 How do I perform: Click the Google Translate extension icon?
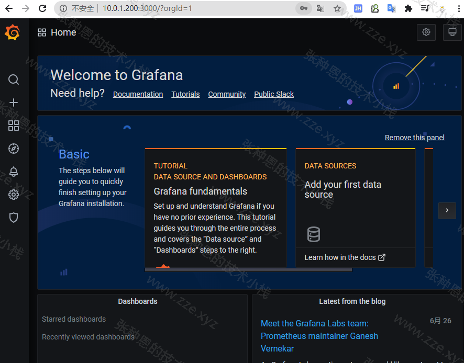coord(392,8)
